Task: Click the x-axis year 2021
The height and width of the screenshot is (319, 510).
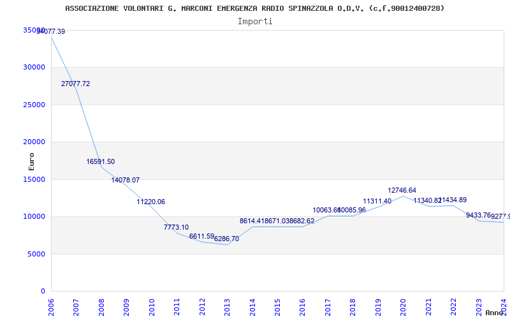Action: click(428, 307)
